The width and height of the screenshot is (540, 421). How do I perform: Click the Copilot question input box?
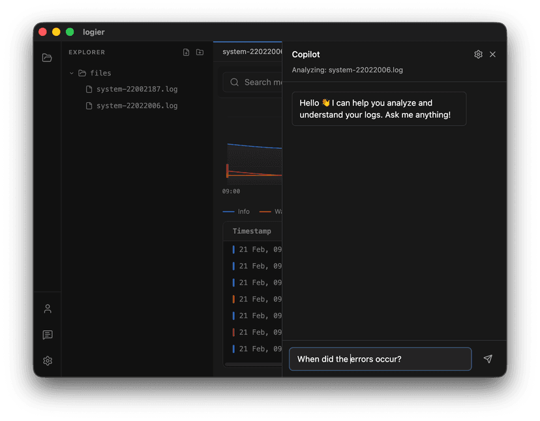tap(380, 359)
